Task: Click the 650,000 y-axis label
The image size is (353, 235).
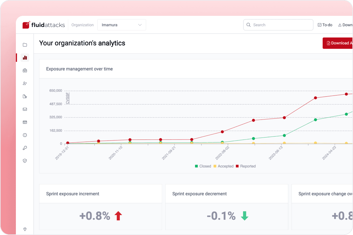Action: [x=56, y=91]
